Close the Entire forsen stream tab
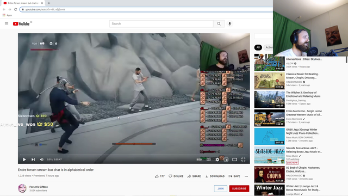This screenshot has width=348, height=196. tap(42, 3)
